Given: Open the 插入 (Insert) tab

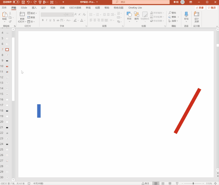Looking at the screenshot, I should point(34,8).
